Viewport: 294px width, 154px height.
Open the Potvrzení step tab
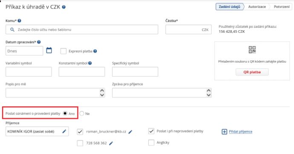tap(282, 7)
